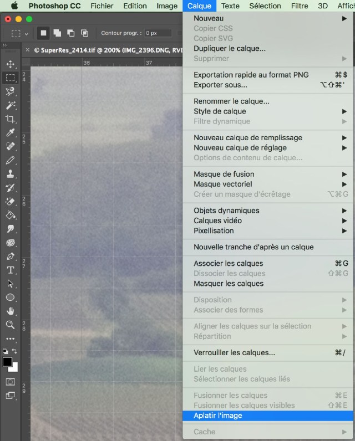
Task: Choose Aplatir l'image from the menu
Action: 218,416
